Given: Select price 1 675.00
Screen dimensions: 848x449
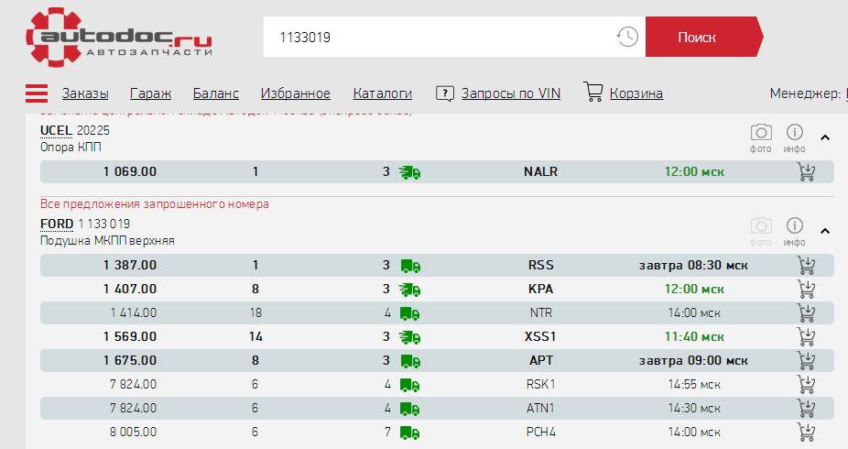Looking at the screenshot, I should 130,360.
